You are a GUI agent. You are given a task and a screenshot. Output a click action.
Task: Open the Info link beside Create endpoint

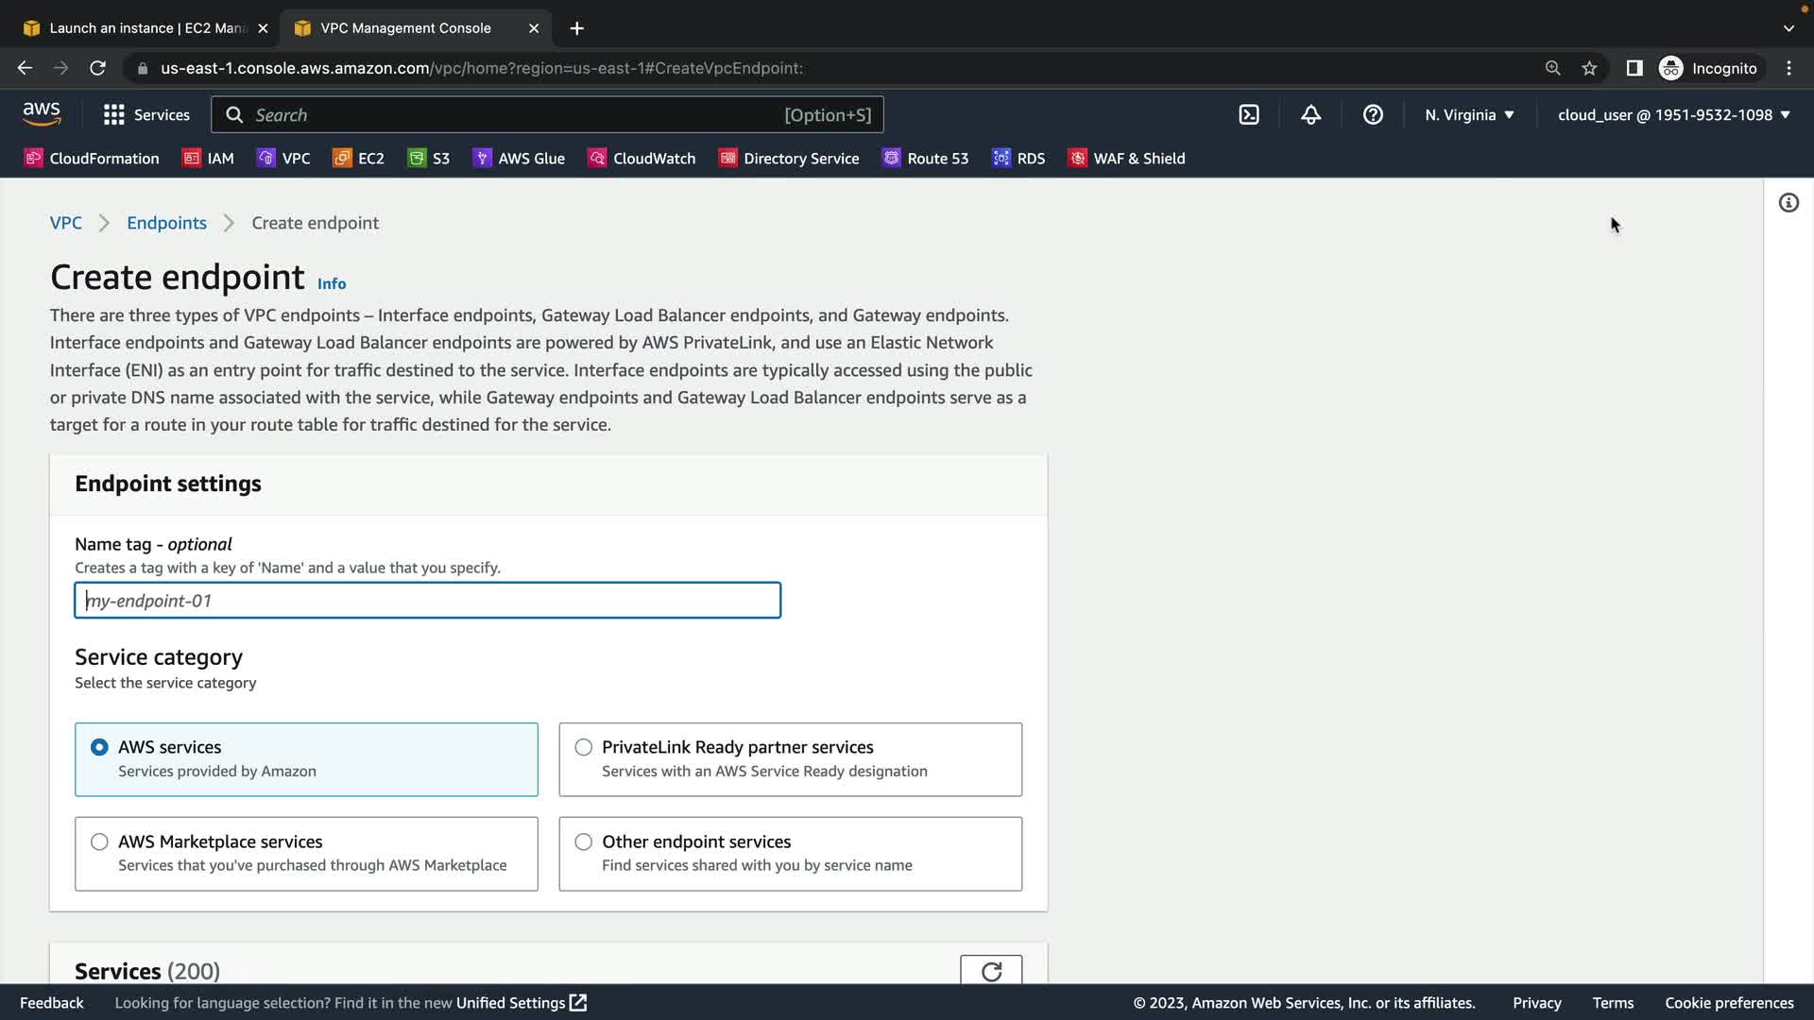pos(331,283)
